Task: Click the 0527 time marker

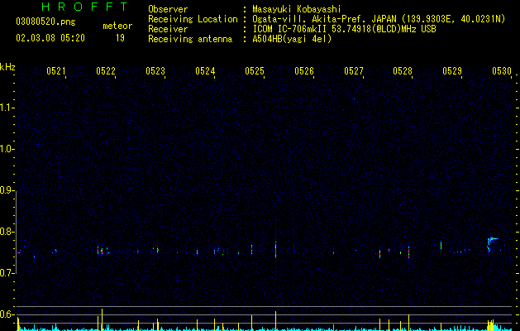Action: (x=354, y=70)
